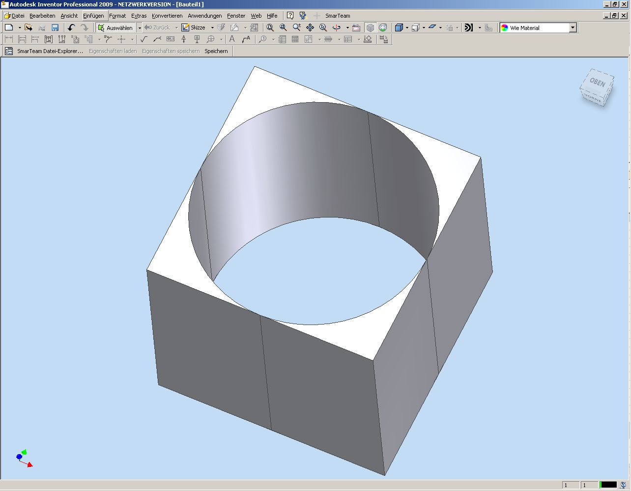Expand the shadow mode dropdown arrow
Screen dimensions: 631x491
[440, 28]
